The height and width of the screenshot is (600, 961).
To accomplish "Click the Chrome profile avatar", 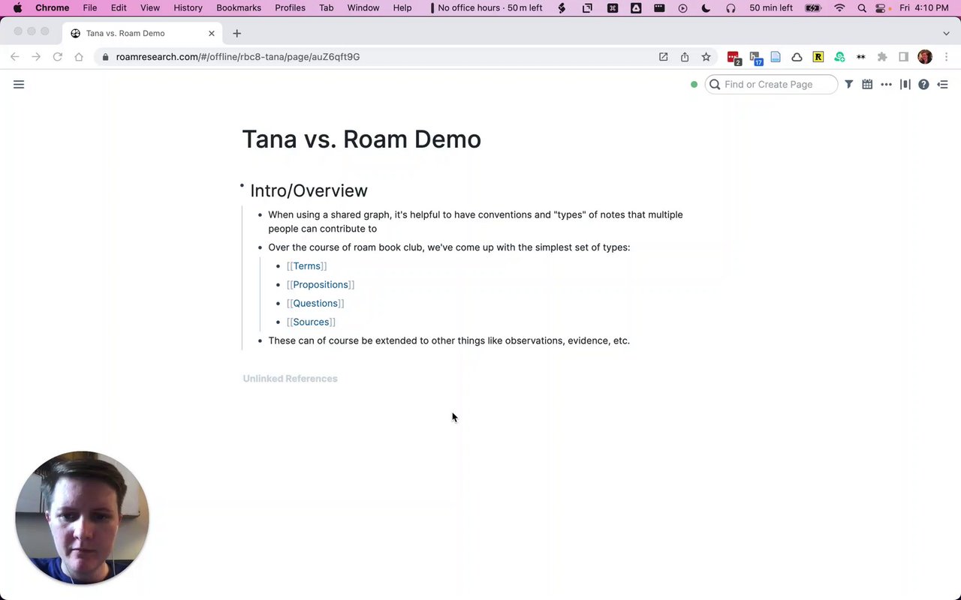I will pyautogui.click(x=925, y=57).
